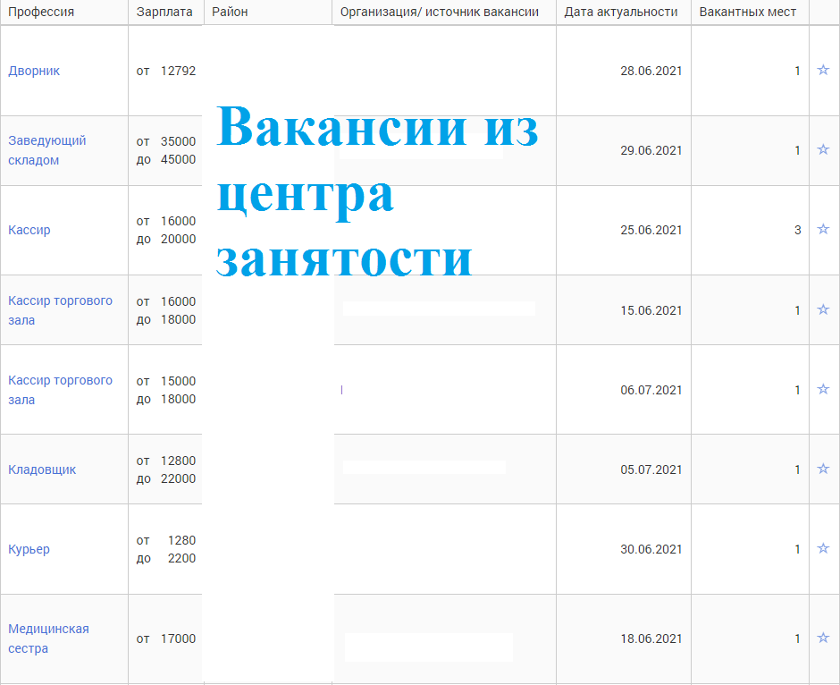Click the salary value 12800 for Кладовщик
840x685 pixels.
pos(178,461)
